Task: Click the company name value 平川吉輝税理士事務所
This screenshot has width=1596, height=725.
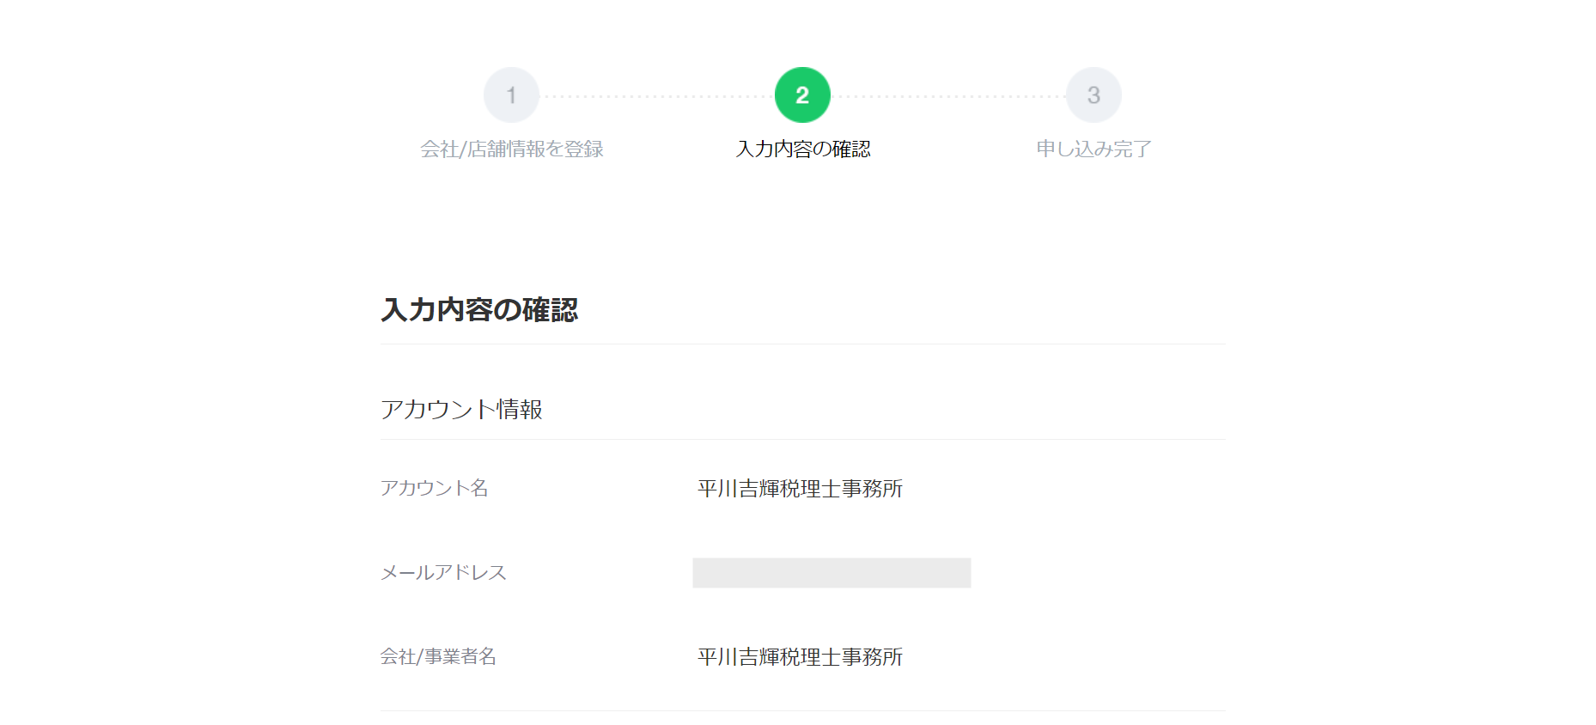Action: [x=799, y=657]
